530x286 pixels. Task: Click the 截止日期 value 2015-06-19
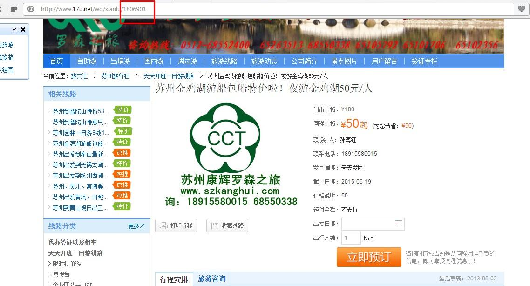[356, 182]
